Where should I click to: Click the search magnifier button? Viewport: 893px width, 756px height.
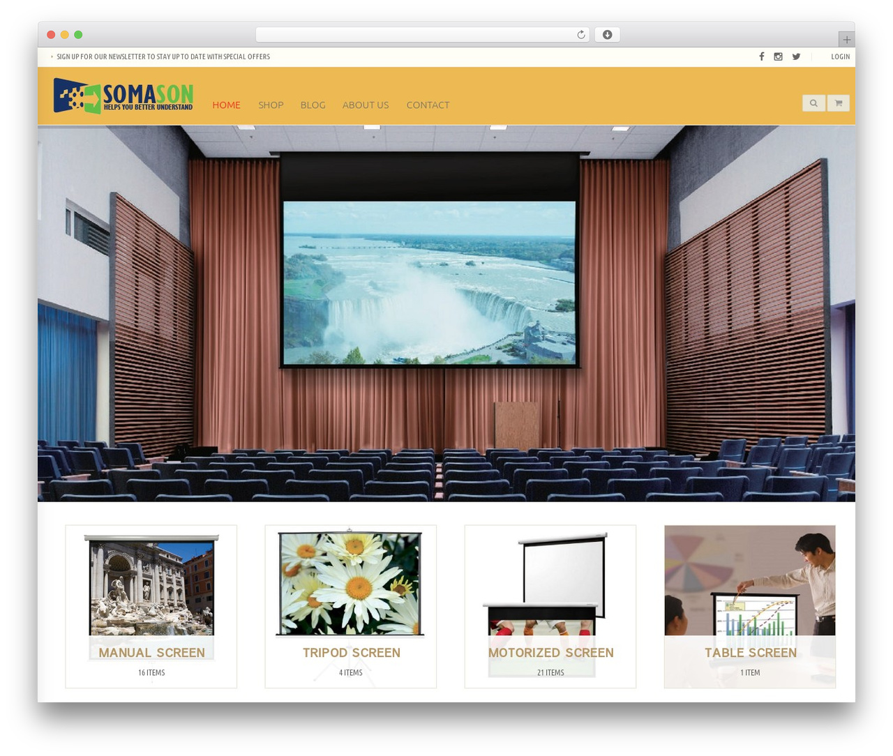pos(813,103)
